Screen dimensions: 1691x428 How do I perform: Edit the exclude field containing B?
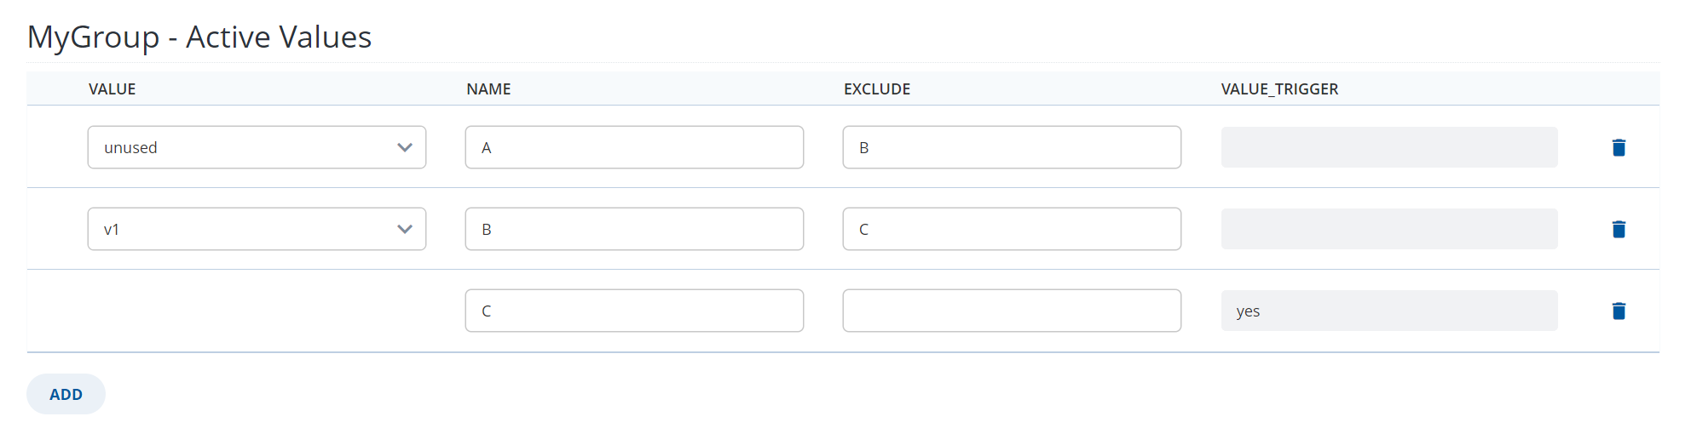pyautogui.click(x=1012, y=147)
